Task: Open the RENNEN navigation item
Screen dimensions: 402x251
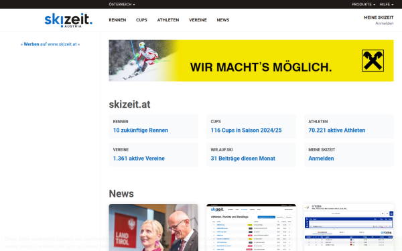Action: tap(117, 20)
